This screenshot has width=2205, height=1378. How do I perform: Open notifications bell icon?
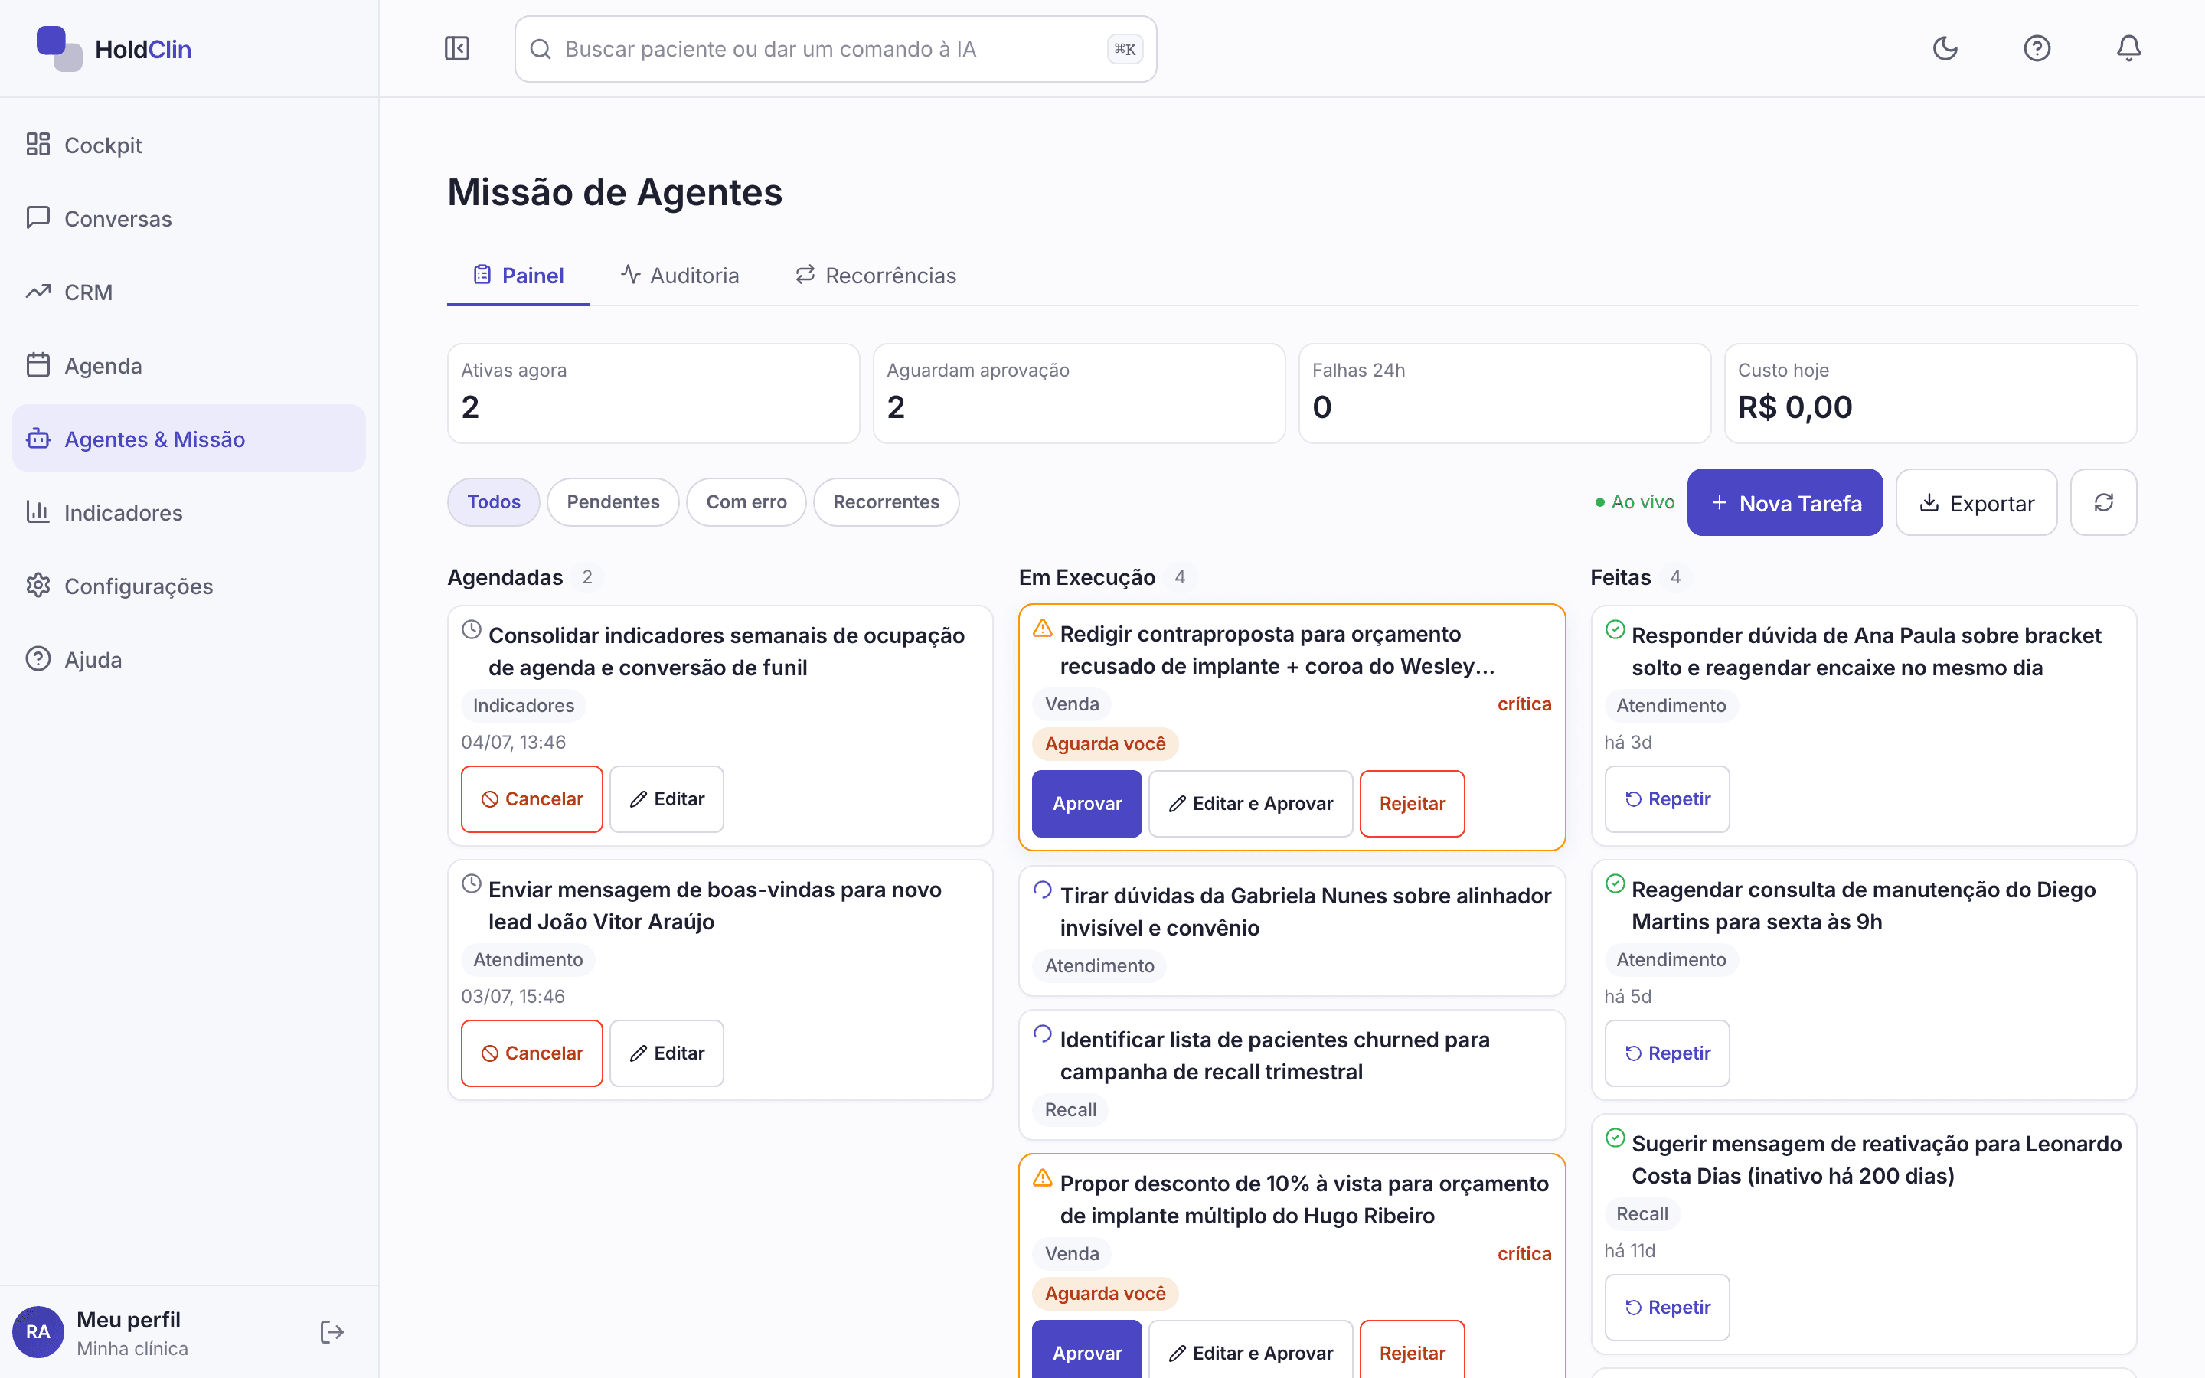(x=2128, y=48)
